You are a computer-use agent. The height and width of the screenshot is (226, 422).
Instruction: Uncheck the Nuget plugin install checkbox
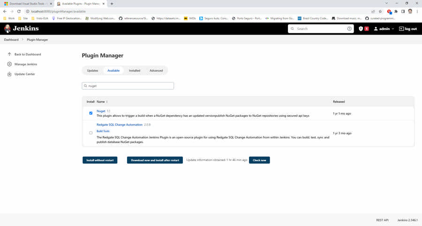[x=91, y=113]
